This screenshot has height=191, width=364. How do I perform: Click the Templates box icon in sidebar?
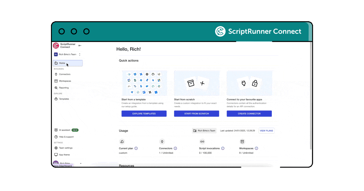click(x=56, y=99)
